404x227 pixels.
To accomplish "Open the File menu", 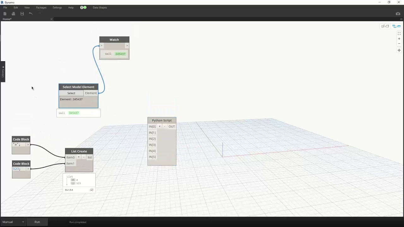I will pos(5,8).
